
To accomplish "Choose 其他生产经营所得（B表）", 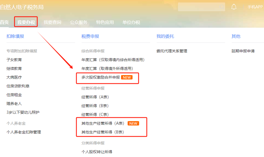I will point(103,132).
